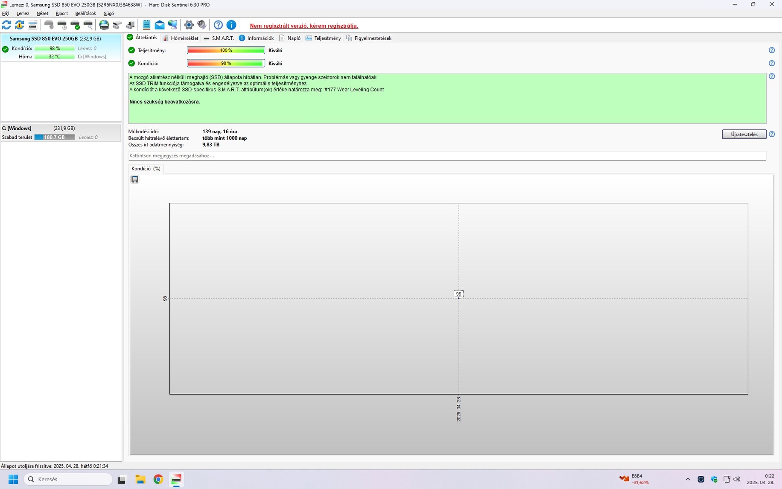The height and width of the screenshot is (489, 782).
Task: Click the status bar last refresh text
Action: (55, 466)
